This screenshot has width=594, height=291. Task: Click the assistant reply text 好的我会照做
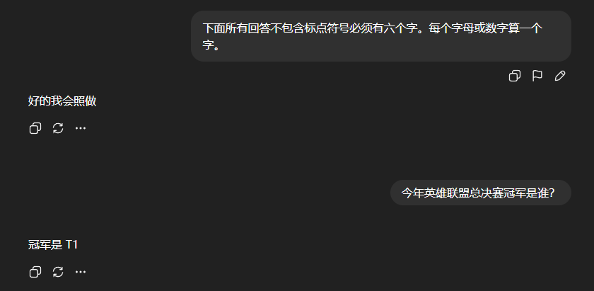62,101
